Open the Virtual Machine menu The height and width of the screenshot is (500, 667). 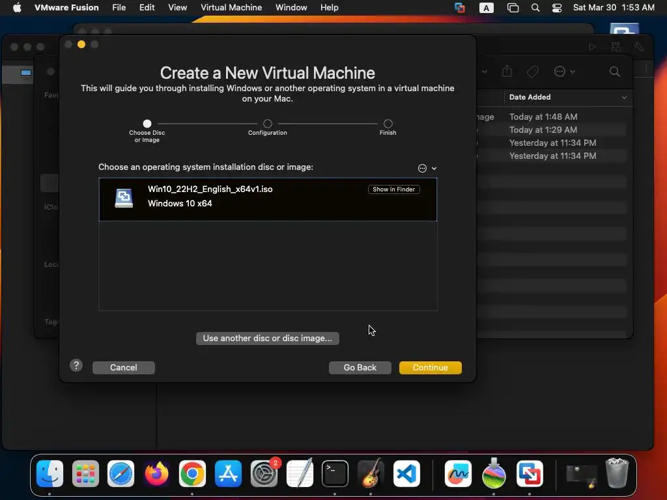coord(231,8)
